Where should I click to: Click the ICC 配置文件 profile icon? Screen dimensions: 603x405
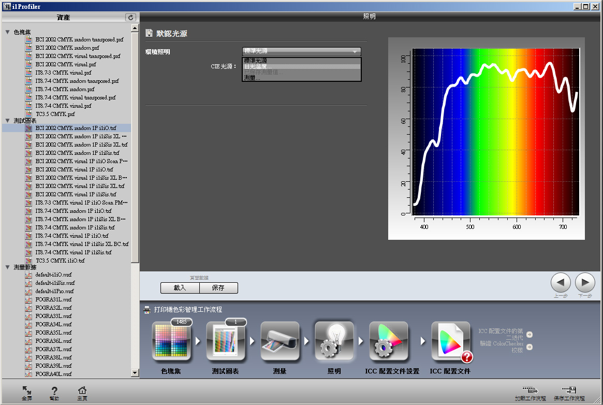pyautogui.click(x=451, y=341)
